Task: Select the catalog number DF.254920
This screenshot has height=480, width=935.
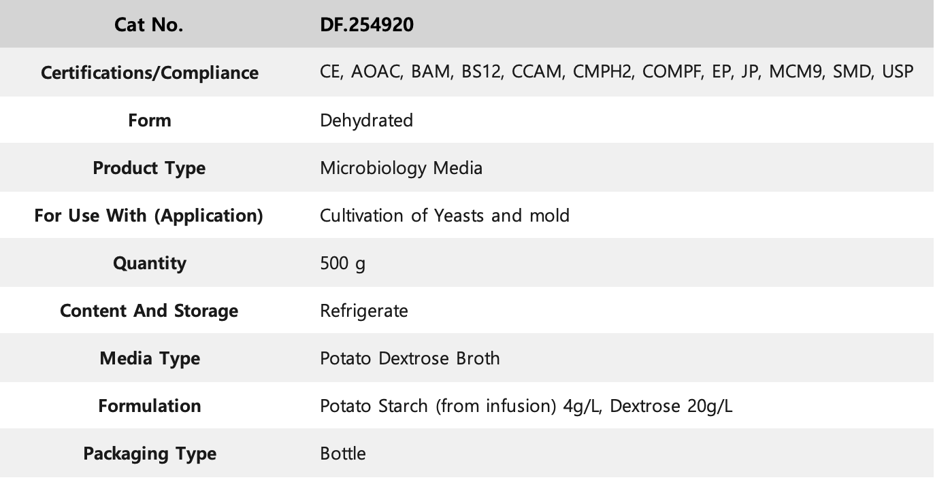Action: coord(365,25)
